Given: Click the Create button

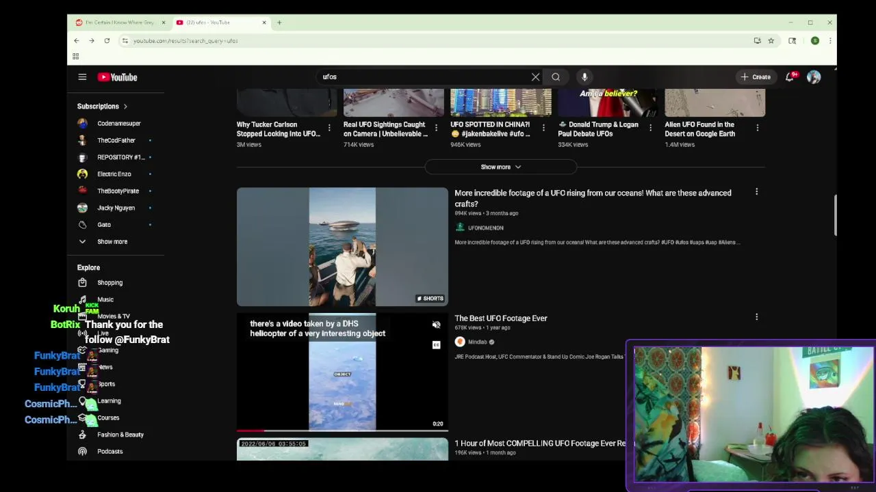Looking at the screenshot, I should (756, 77).
